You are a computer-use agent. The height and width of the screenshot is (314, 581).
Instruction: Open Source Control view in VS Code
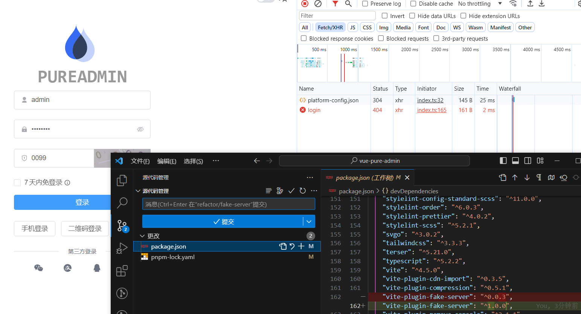122,226
